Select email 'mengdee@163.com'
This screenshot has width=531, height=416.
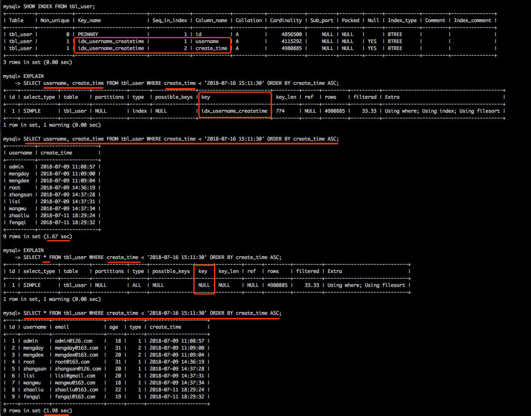(77, 355)
